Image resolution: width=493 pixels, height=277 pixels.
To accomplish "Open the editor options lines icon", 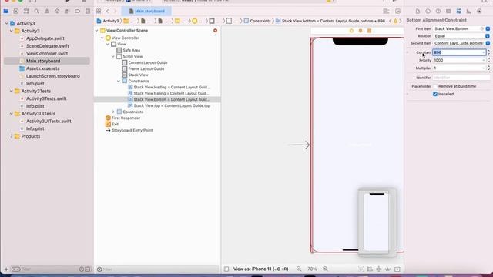I will [386, 12].
